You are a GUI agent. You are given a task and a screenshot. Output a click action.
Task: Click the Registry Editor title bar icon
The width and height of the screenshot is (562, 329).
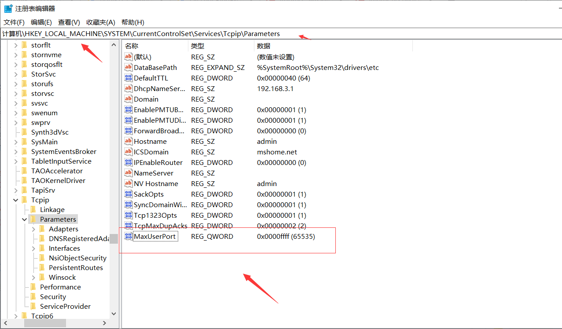tap(8, 8)
